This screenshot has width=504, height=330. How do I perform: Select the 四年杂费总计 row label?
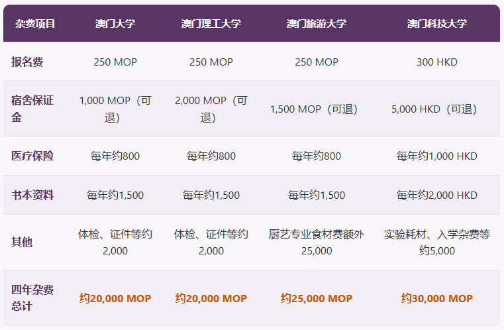[32, 298]
